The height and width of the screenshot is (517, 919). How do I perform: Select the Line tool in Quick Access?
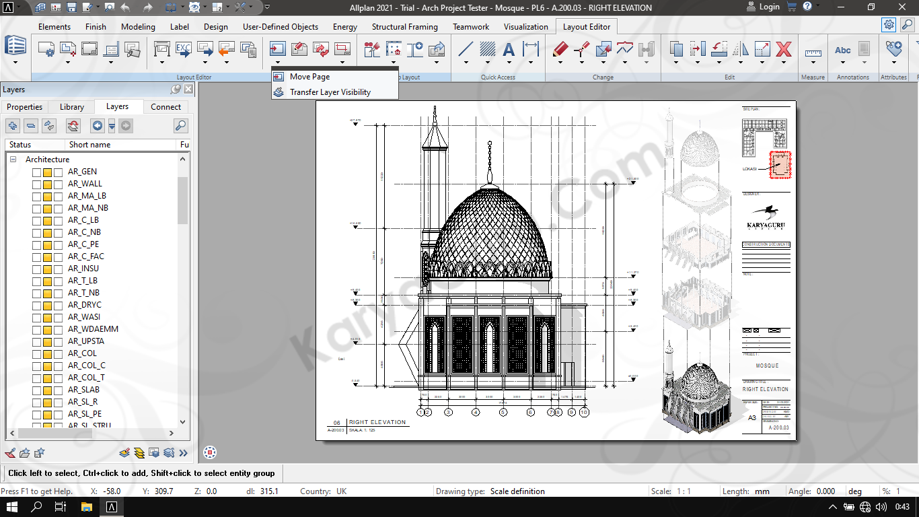click(x=466, y=49)
